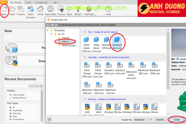Click the dialog help icon at bottom-left
The width and height of the screenshot is (186, 124).
[49, 119]
